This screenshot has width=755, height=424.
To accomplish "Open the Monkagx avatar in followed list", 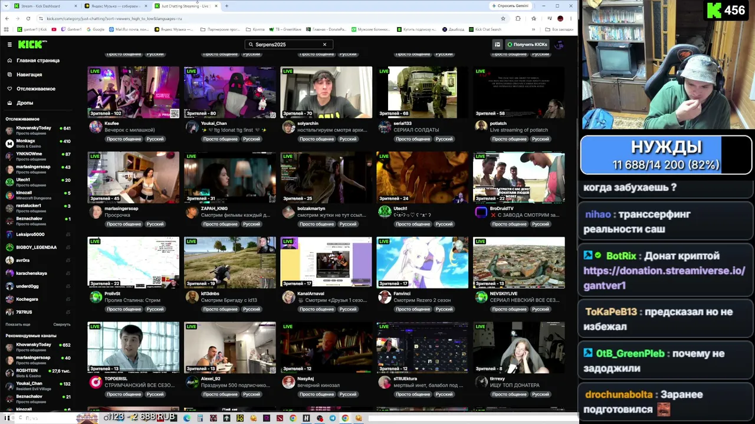I will click(9, 143).
